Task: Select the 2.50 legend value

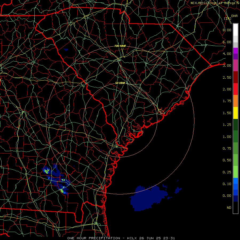Action: coord(227,77)
